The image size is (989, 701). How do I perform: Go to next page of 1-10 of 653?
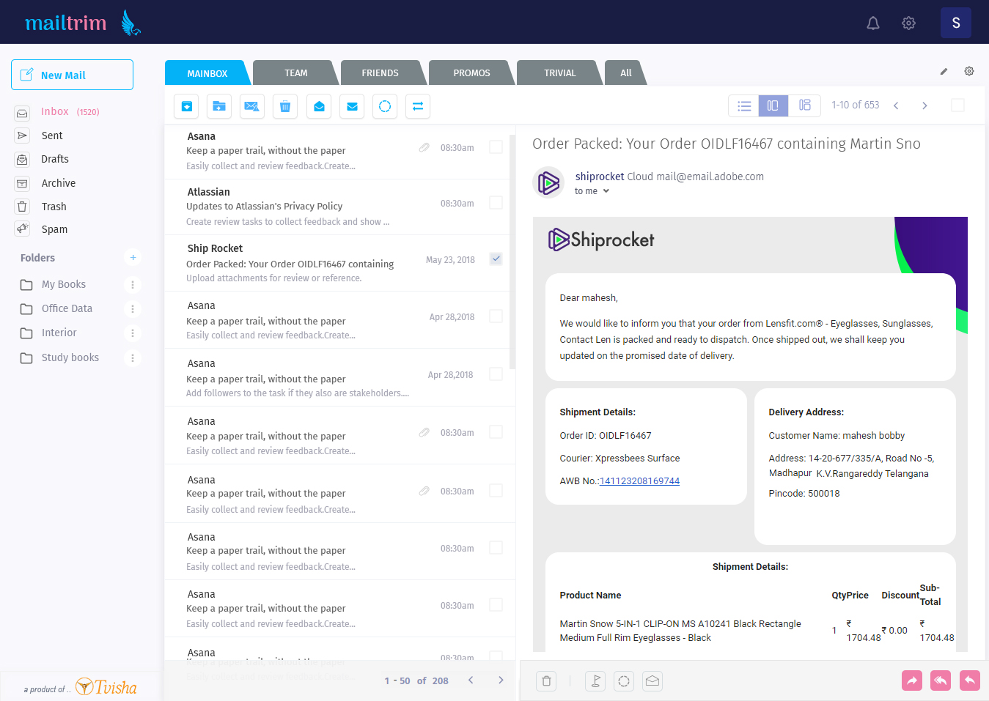924,105
